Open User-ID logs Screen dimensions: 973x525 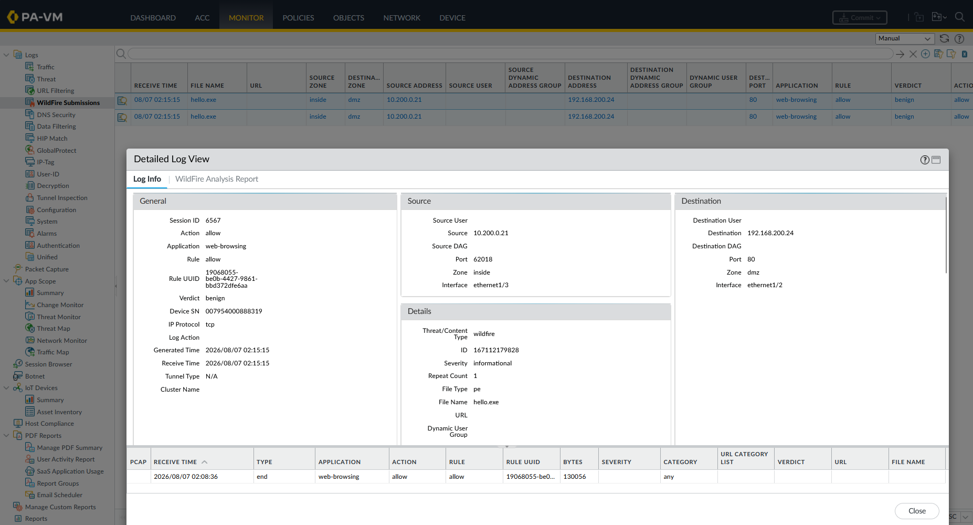tap(48, 174)
